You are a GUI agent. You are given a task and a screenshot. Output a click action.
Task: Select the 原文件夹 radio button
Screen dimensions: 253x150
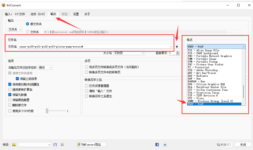pyautogui.click(x=27, y=24)
